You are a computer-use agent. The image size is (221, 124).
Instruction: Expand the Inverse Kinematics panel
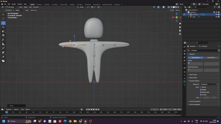[195, 101]
